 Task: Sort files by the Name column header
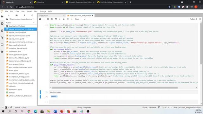pos(20,23)
